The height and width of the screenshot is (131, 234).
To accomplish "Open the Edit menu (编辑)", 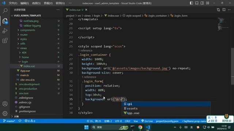I will click(x=24, y=3).
